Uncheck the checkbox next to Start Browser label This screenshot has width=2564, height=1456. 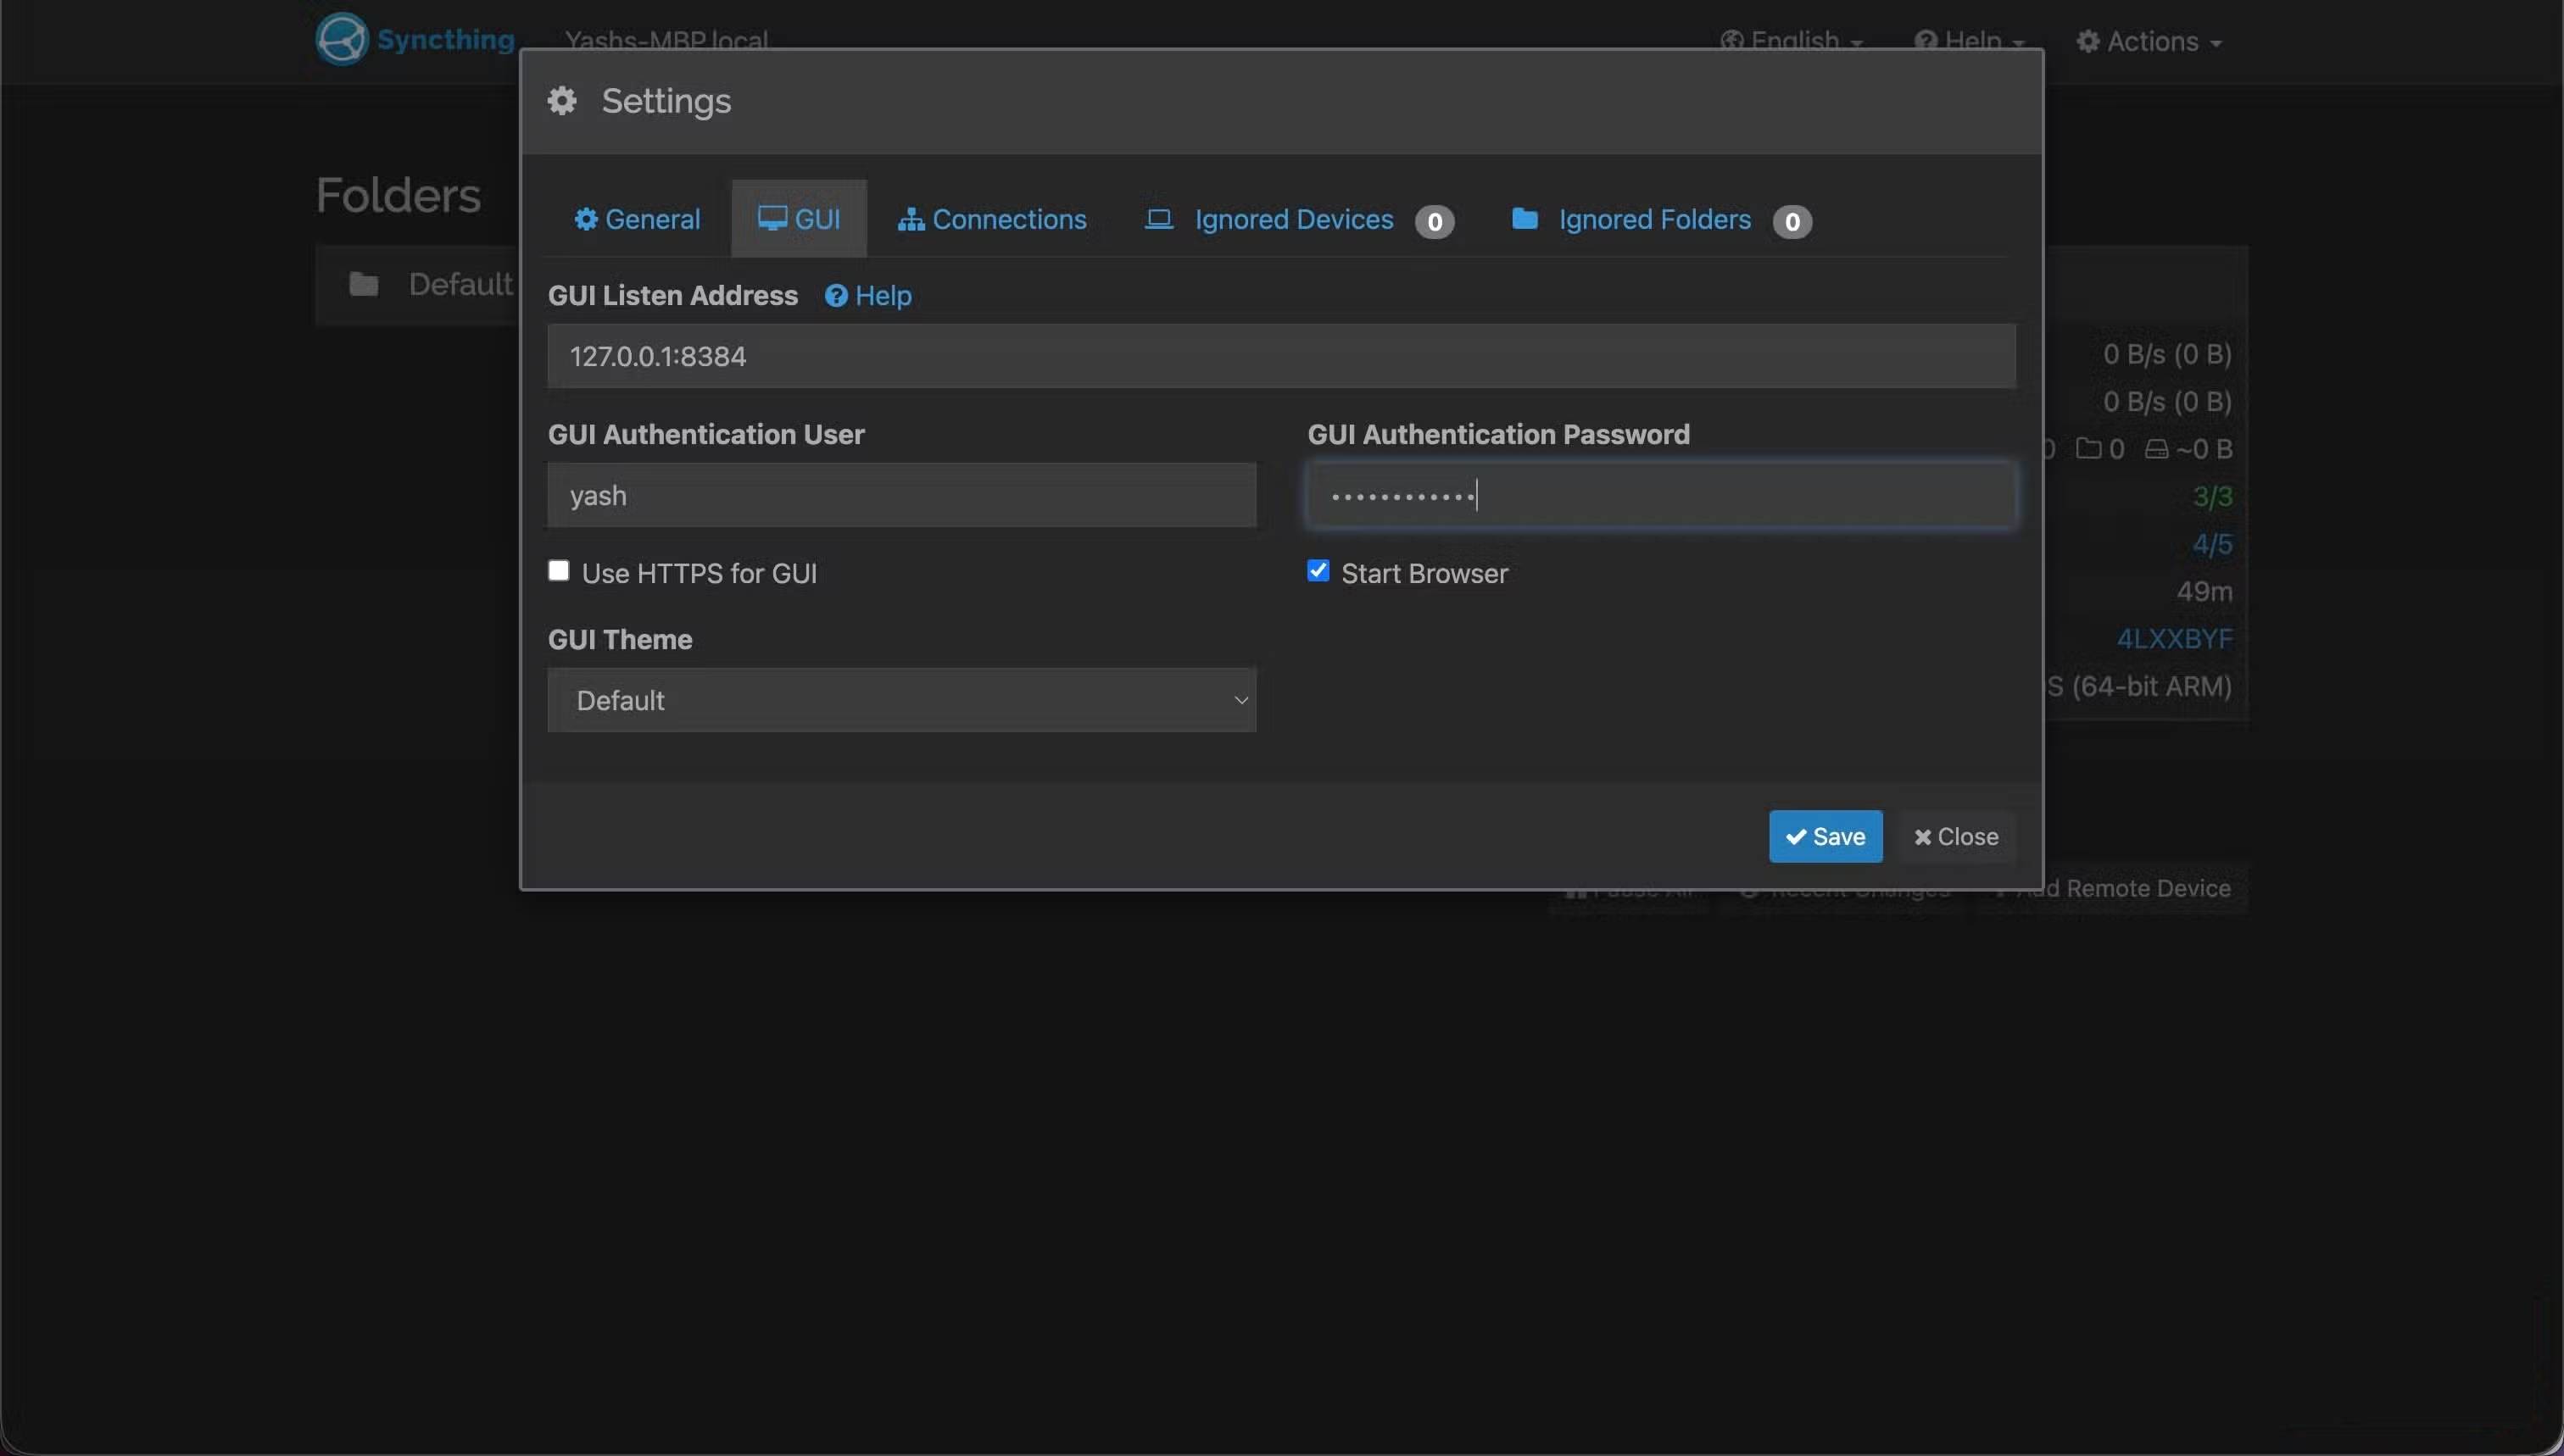coord(1317,569)
